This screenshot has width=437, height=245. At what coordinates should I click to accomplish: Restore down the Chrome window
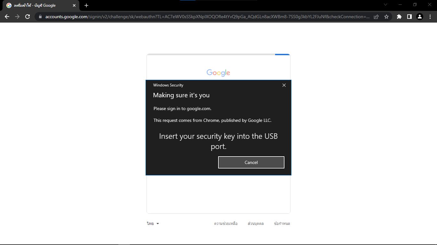(x=415, y=4)
